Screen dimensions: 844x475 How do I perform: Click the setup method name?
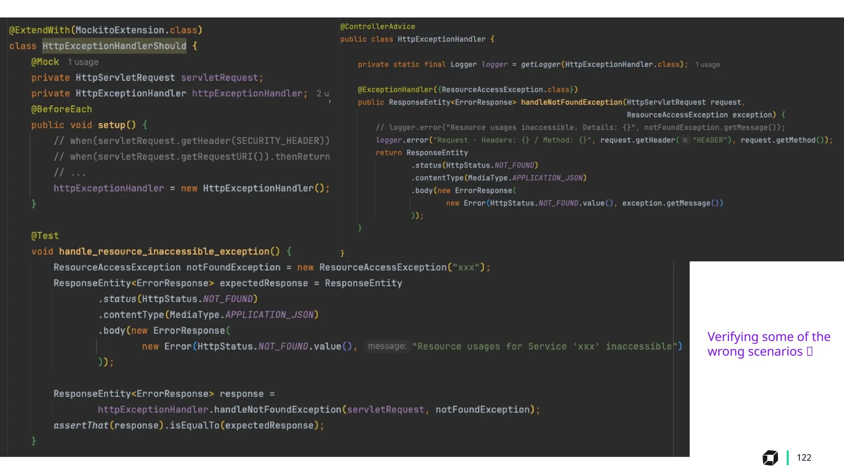coord(111,125)
